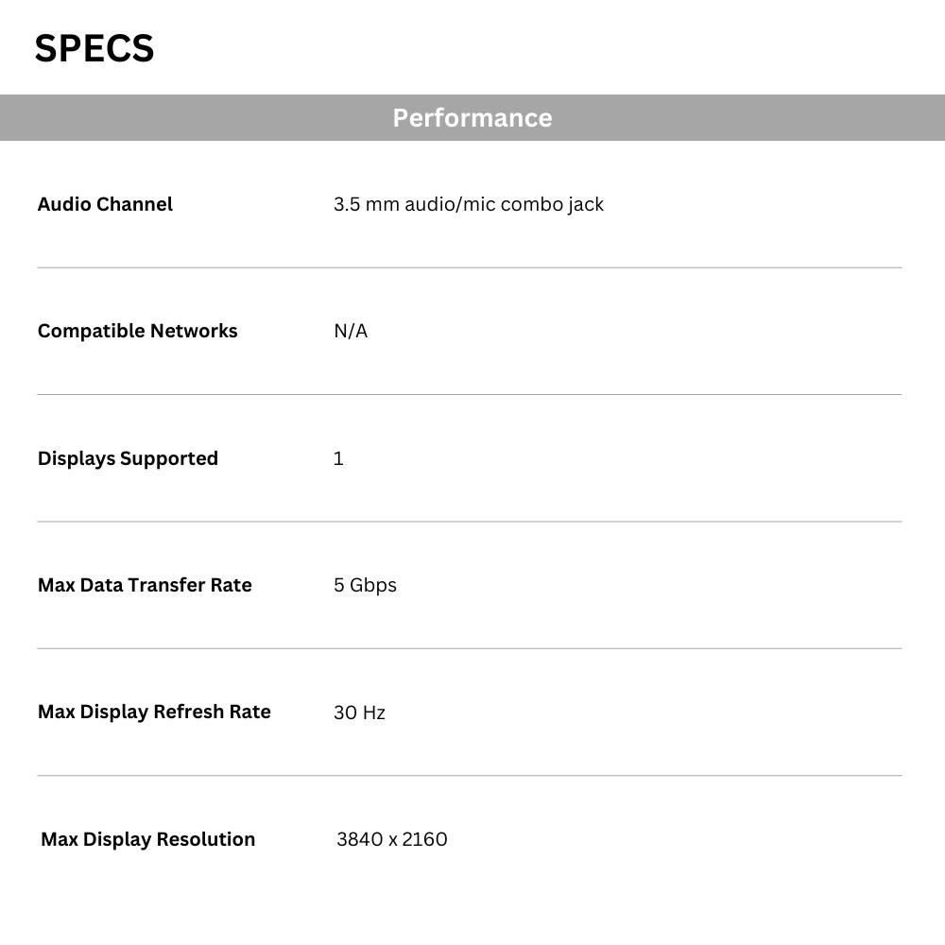This screenshot has height=945, width=945.
Task: Click the divider below the Audio Channel row
Action: coord(470,267)
